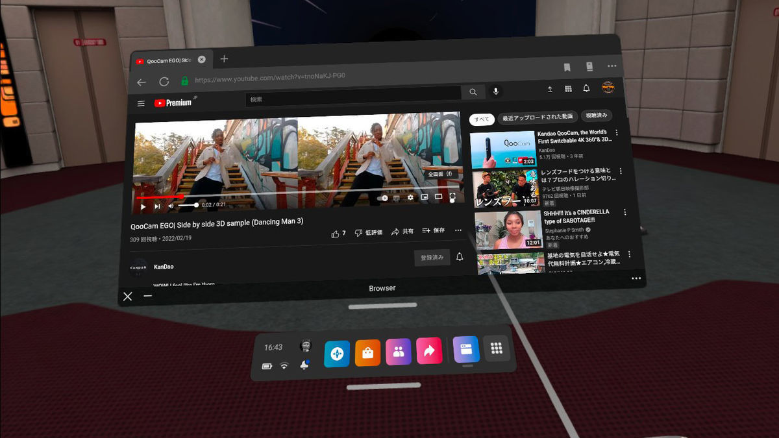The image size is (779, 438).
Task: Select the Browser app icon in dock
Action: 466,349
